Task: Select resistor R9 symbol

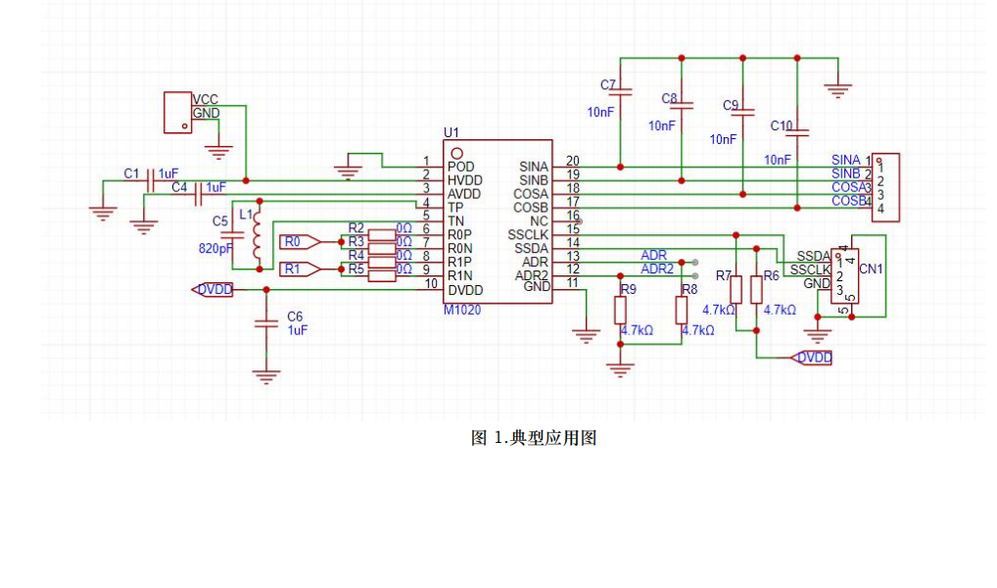Action: coord(620,310)
